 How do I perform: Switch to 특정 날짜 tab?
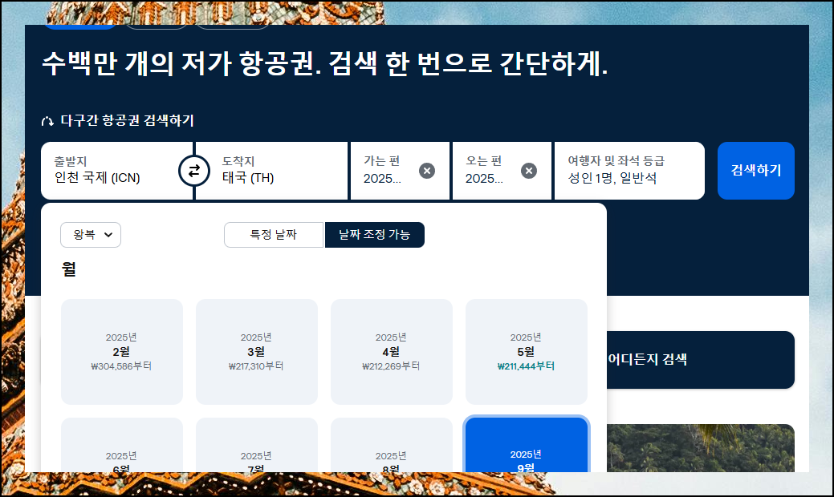(x=274, y=235)
